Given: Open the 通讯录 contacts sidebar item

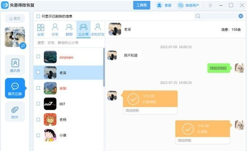Looking at the screenshot, I should pos(15,65).
